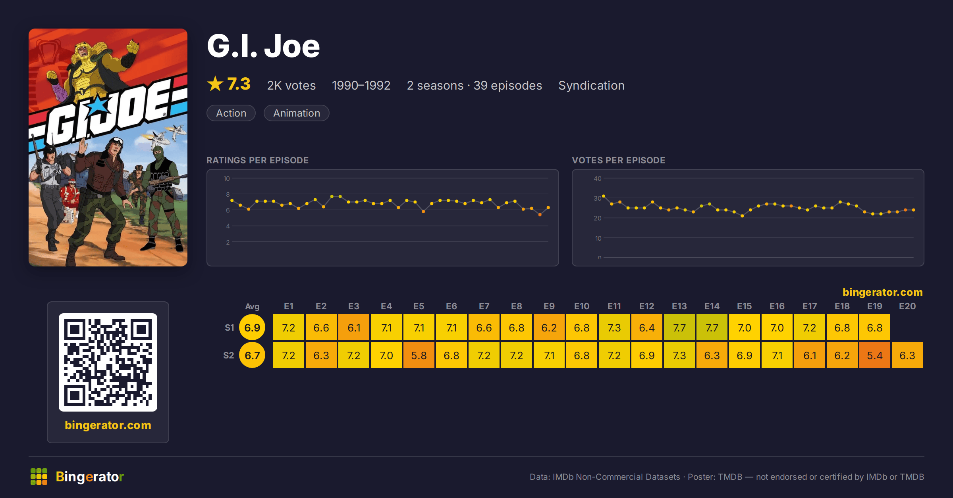The image size is (953, 498).
Task: Select the Animation genre tag
Action: (x=297, y=113)
